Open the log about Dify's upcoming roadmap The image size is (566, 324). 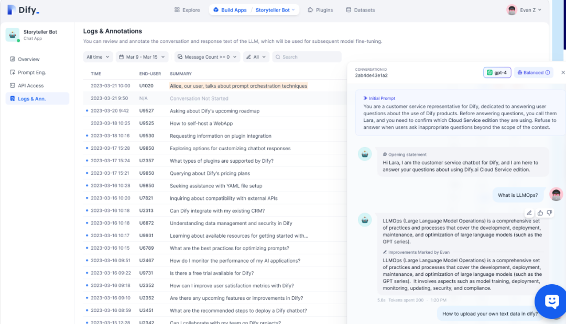click(214, 111)
